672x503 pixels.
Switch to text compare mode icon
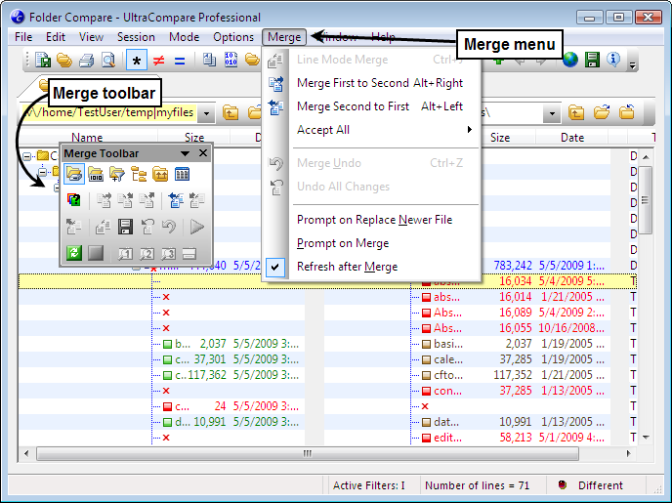point(209,60)
